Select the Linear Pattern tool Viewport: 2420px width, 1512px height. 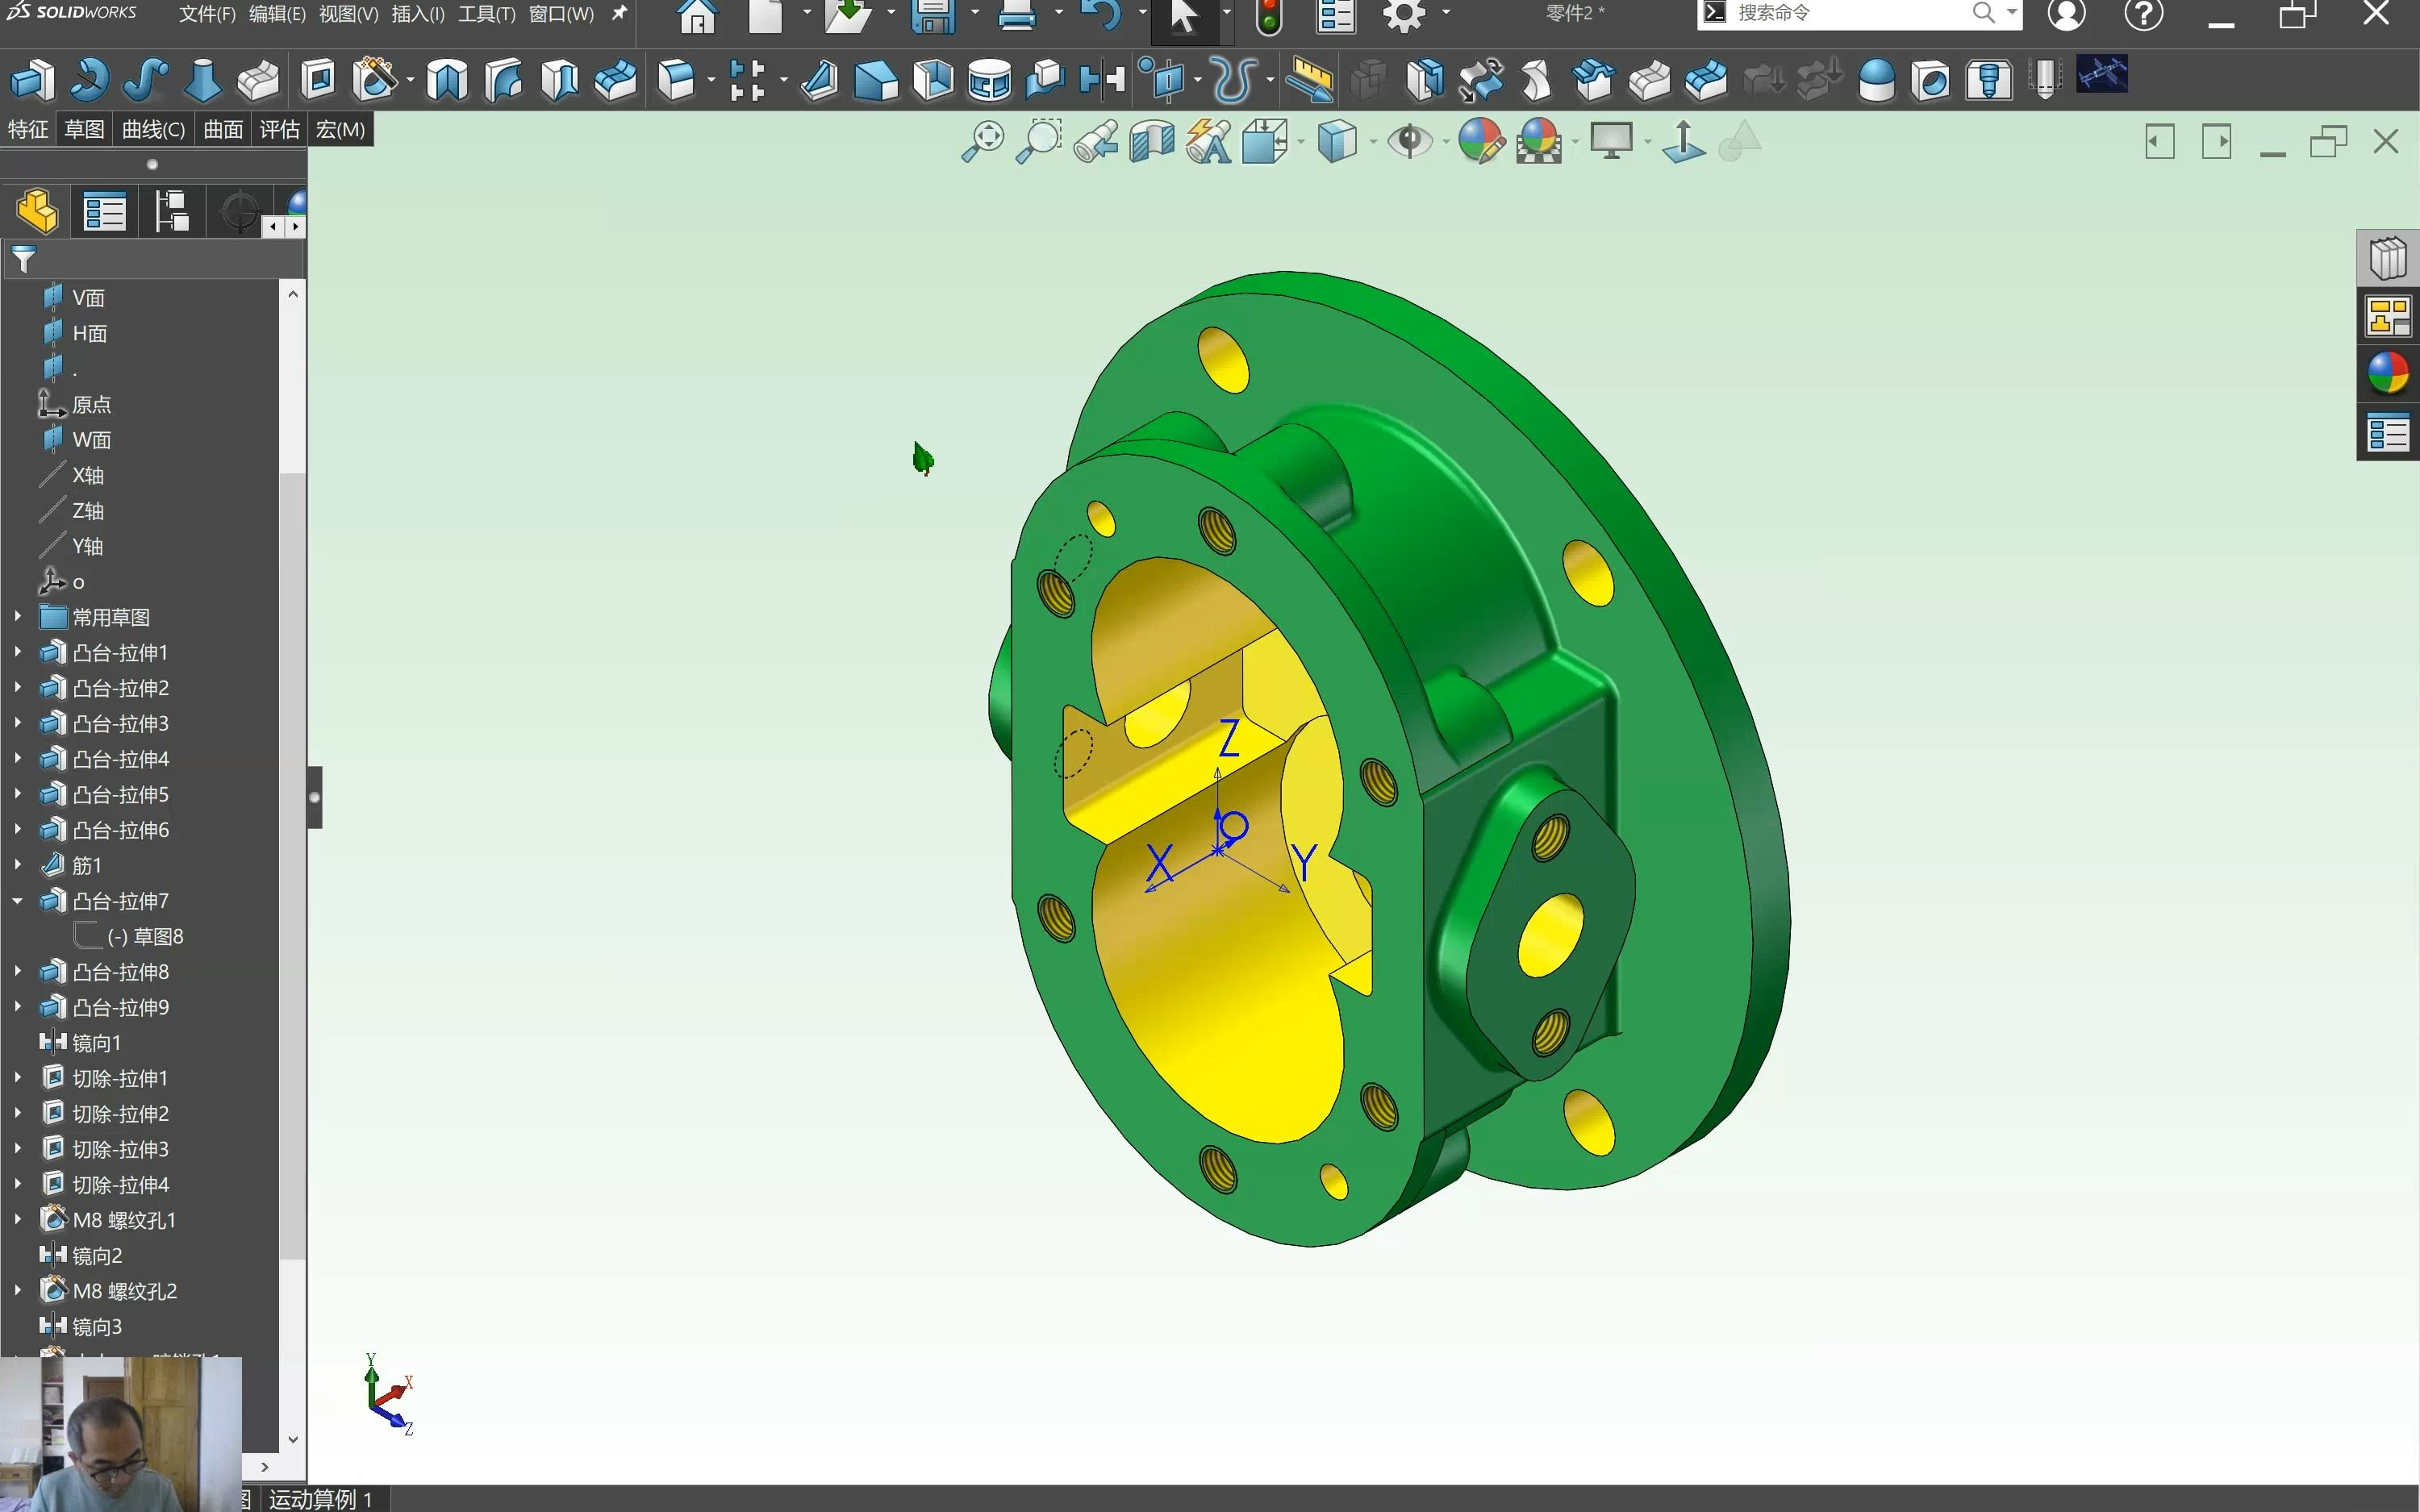[x=746, y=80]
